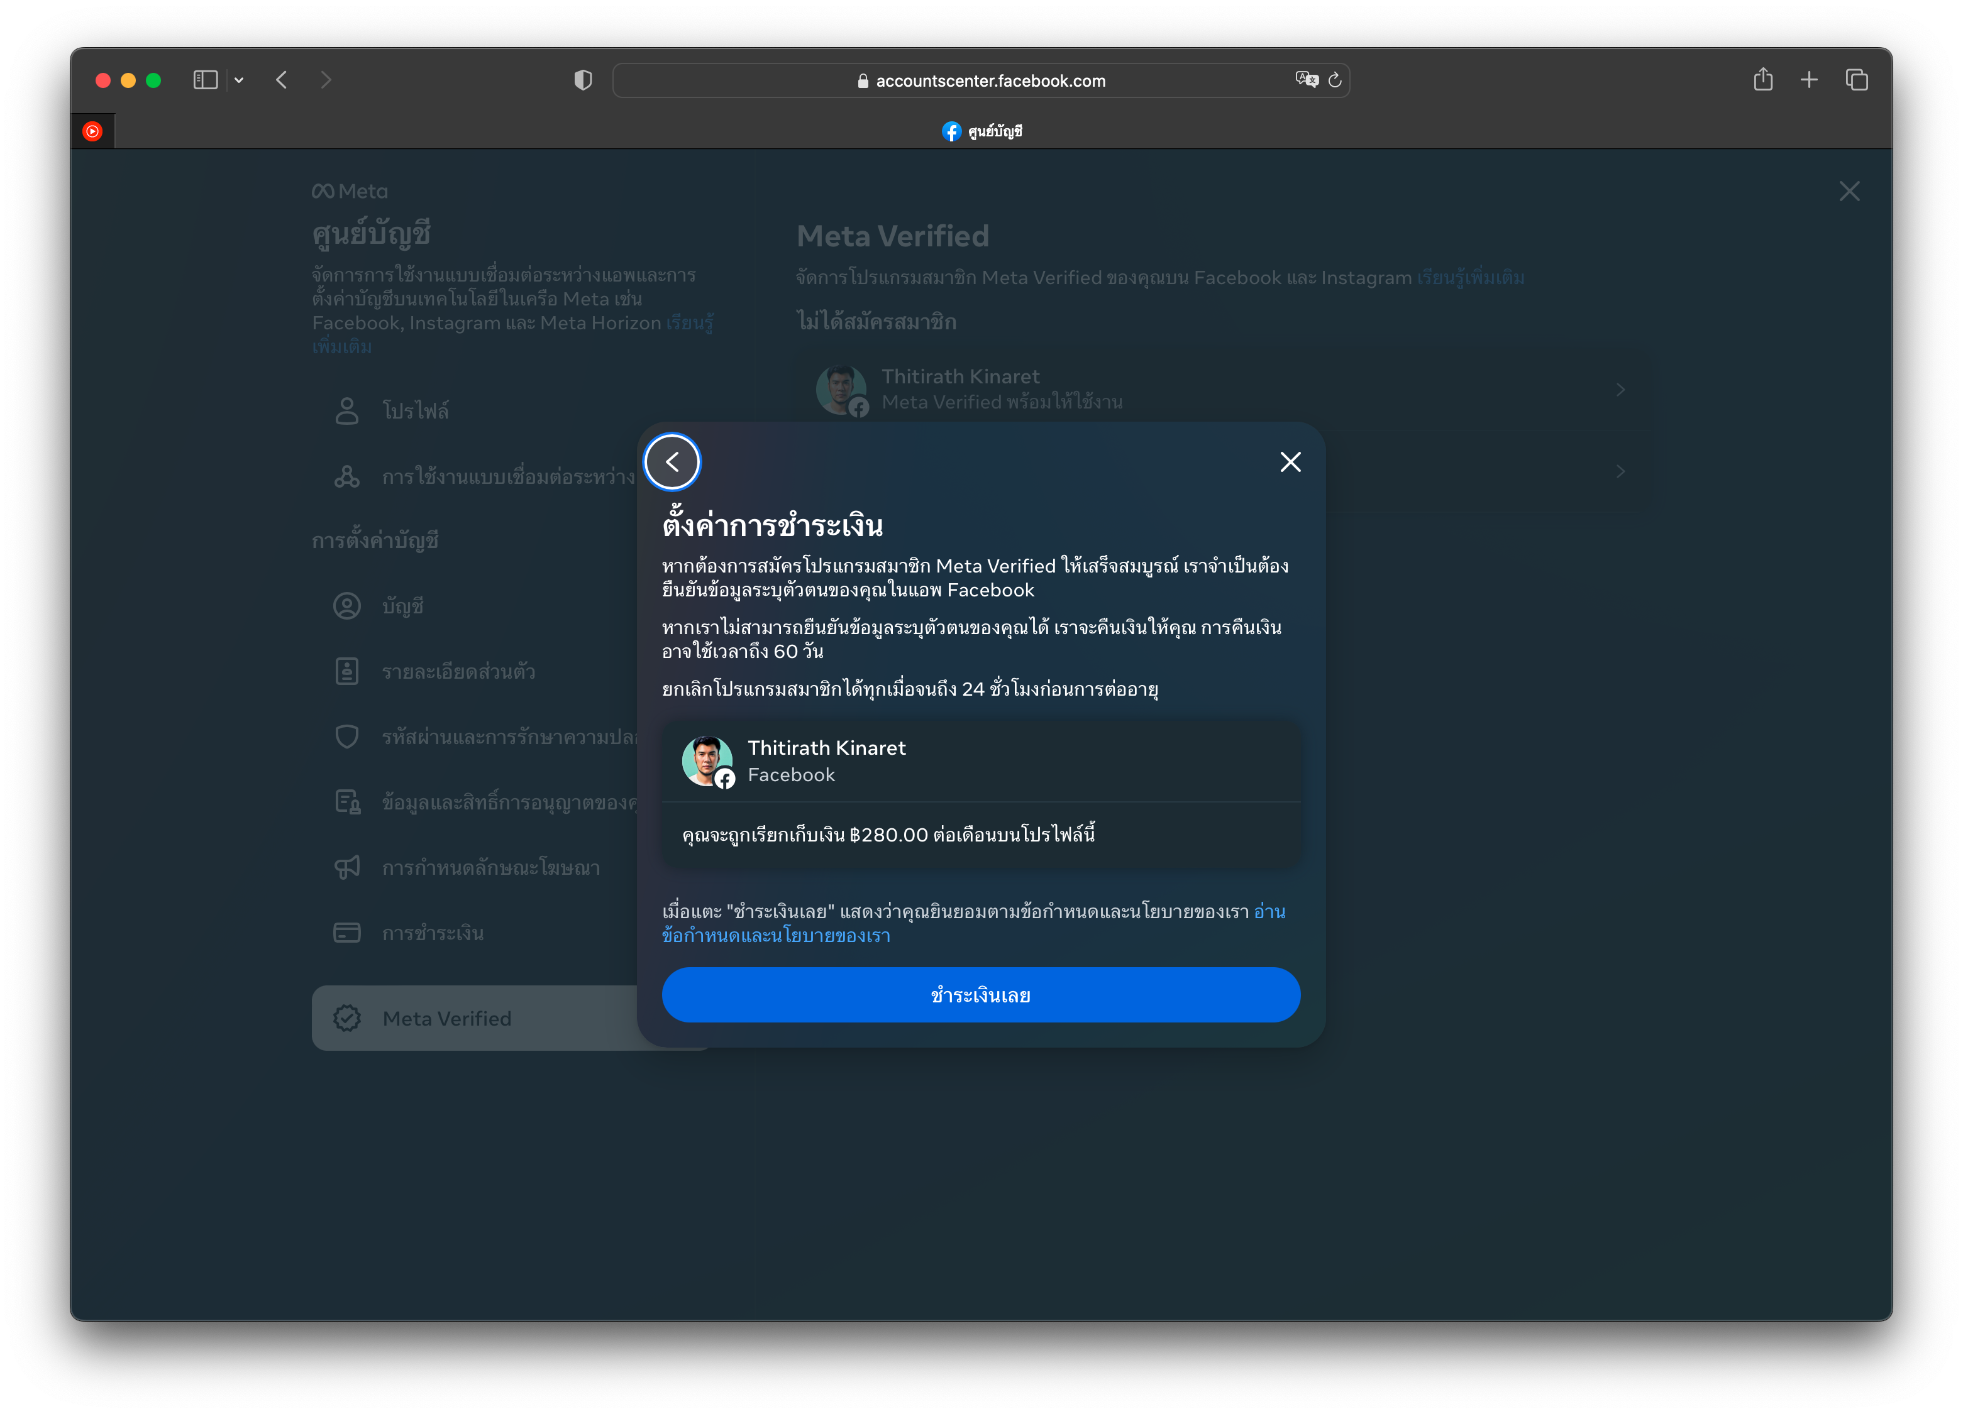Reload the page with refresh icon
Screen dimensions: 1963x1414
[x=1335, y=80]
